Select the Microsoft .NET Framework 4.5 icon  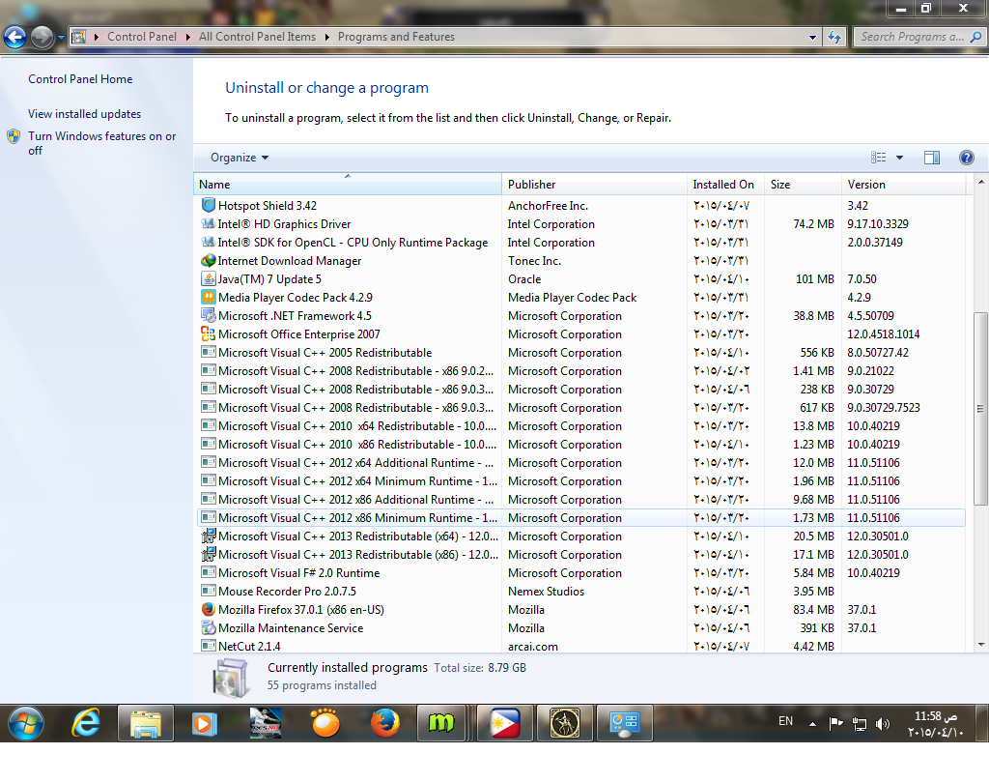209,315
